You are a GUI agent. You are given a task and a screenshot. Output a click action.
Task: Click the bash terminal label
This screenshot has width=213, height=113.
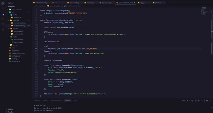click(184, 101)
